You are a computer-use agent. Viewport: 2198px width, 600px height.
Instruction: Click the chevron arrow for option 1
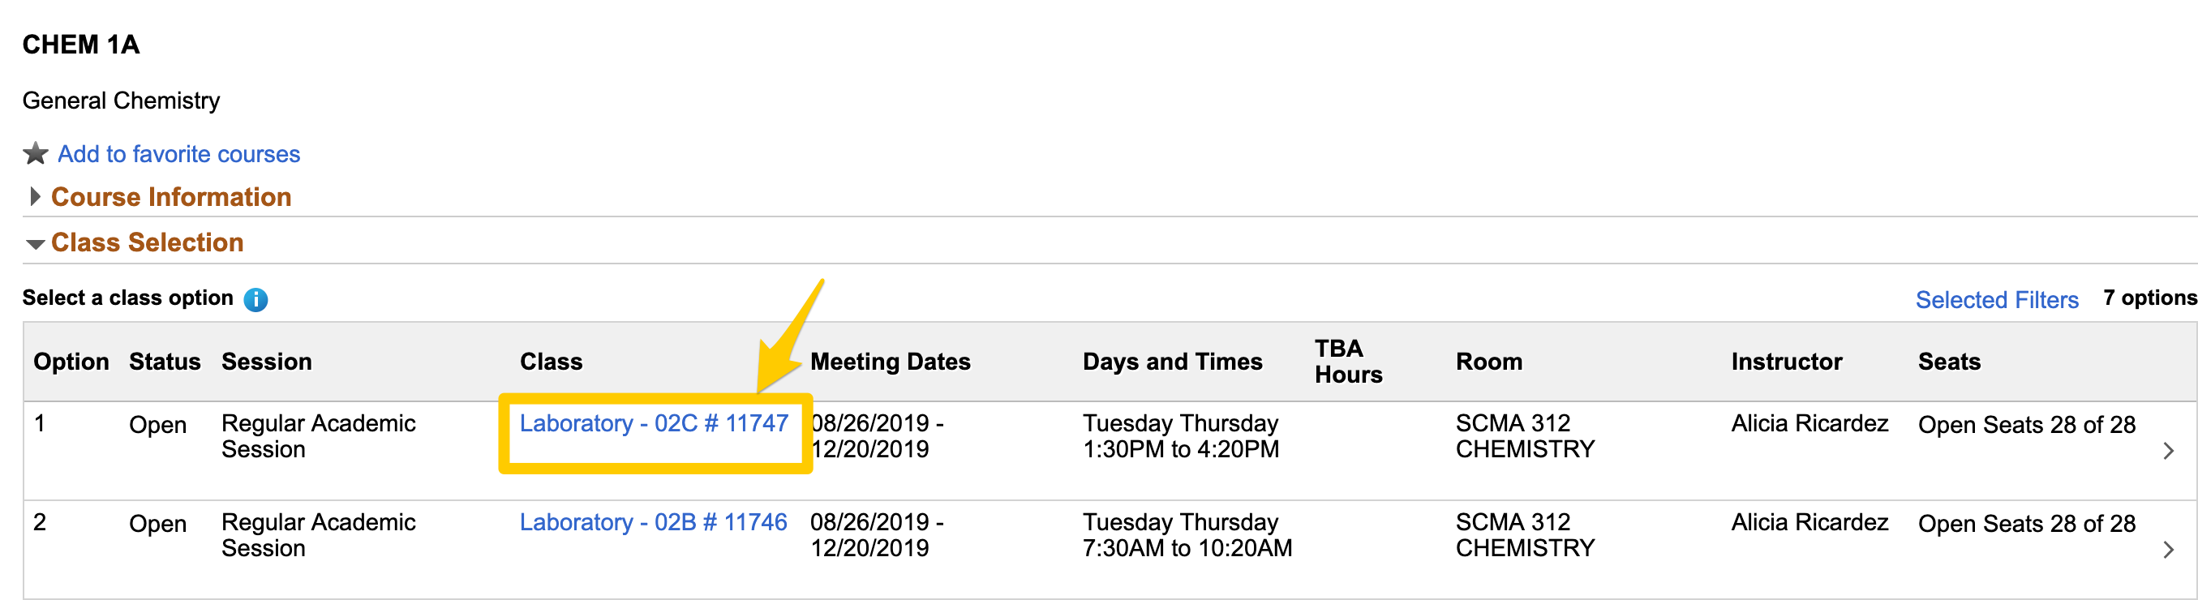pos(2168,451)
